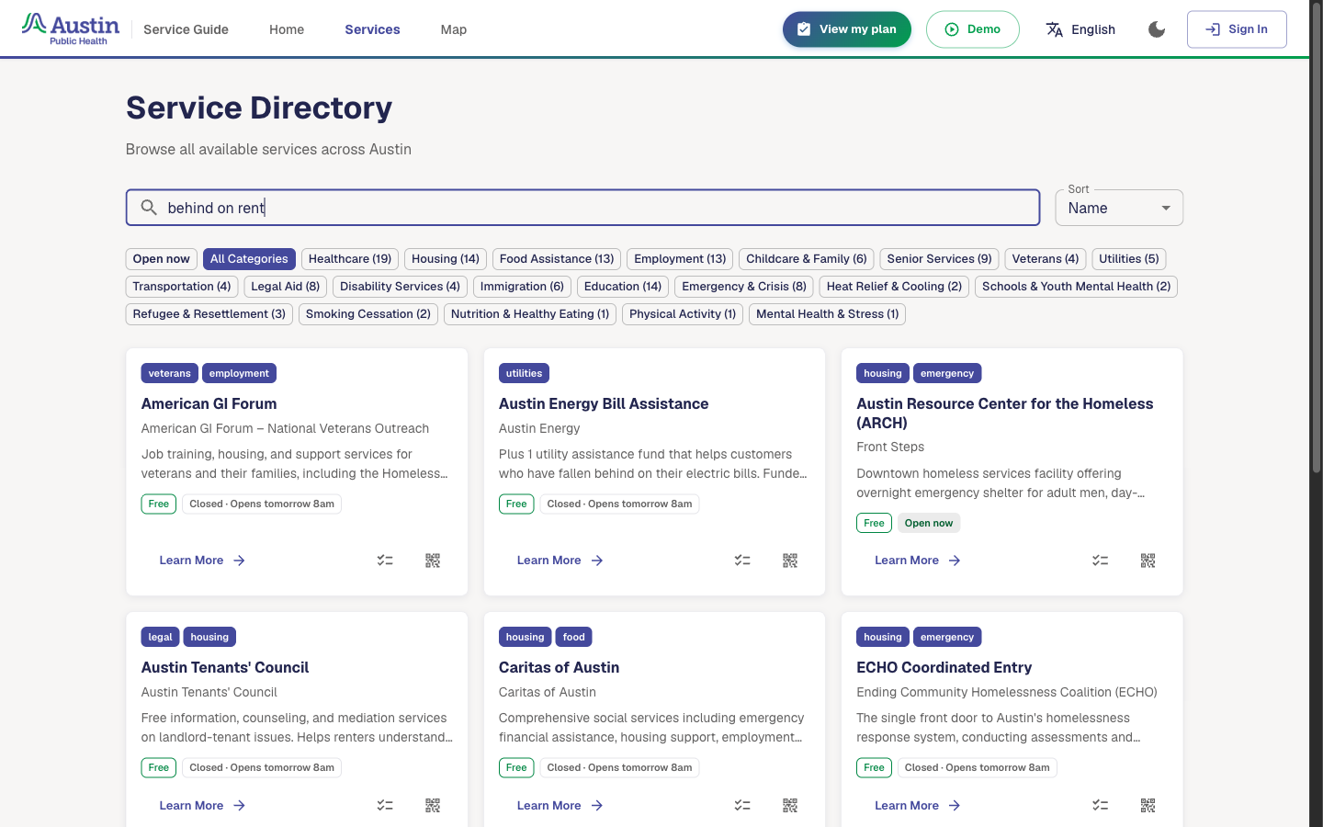This screenshot has height=827, width=1323.
Task: Open the English language selector
Action: [1080, 29]
